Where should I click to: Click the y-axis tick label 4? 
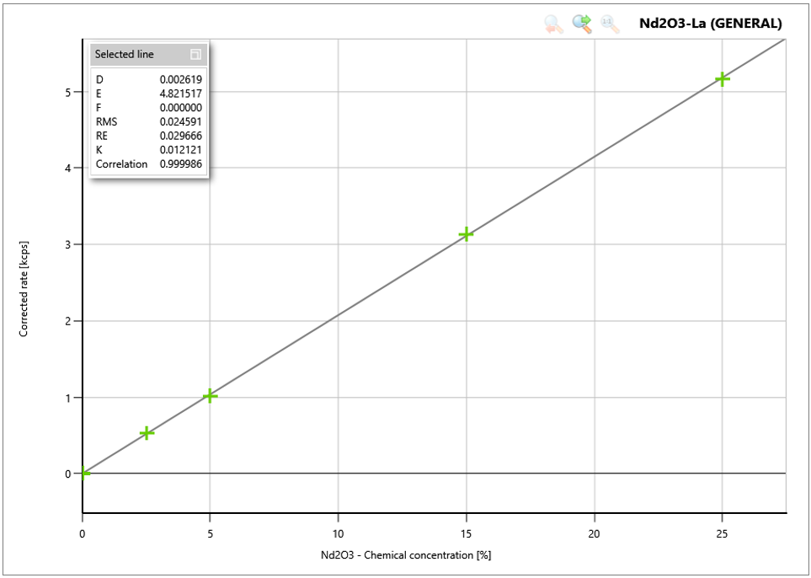click(x=67, y=169)
